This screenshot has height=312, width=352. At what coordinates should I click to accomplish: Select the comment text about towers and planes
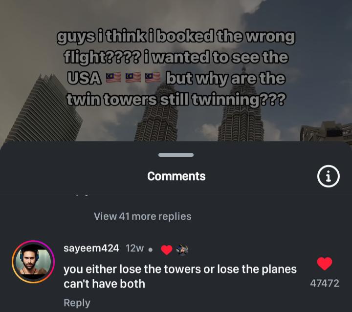pos(180,276)
